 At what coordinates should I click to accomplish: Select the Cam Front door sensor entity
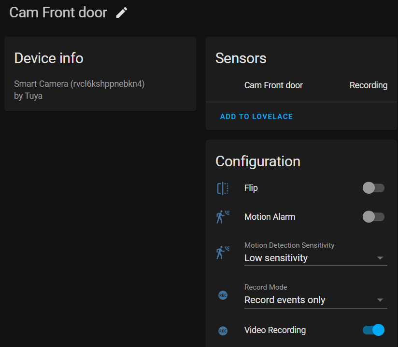[273, 85]
